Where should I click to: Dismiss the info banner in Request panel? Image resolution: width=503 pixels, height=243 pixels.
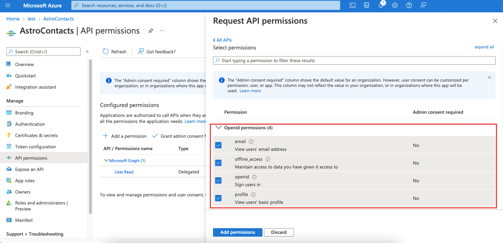pos(490,77)
